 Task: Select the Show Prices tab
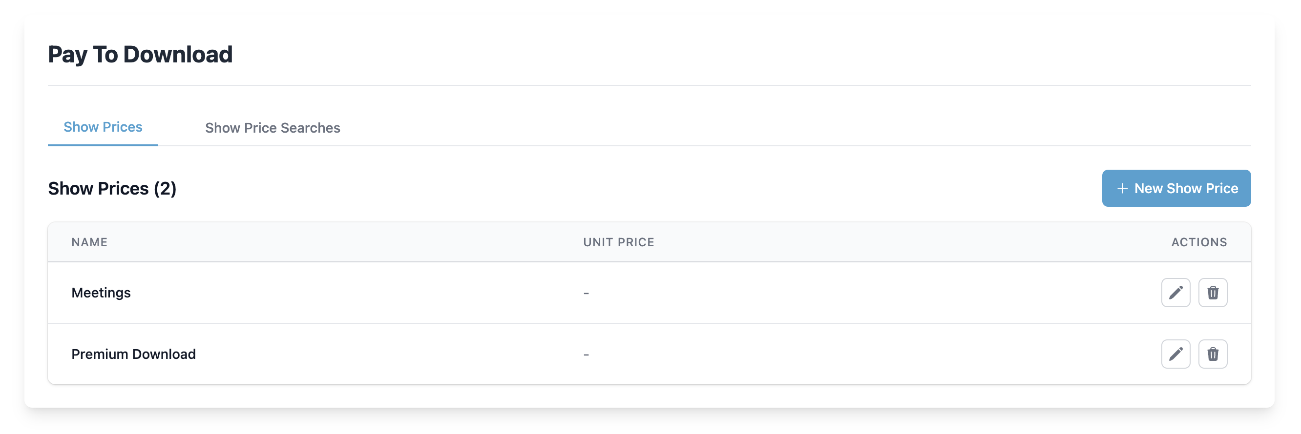click(x=103, y=127)
